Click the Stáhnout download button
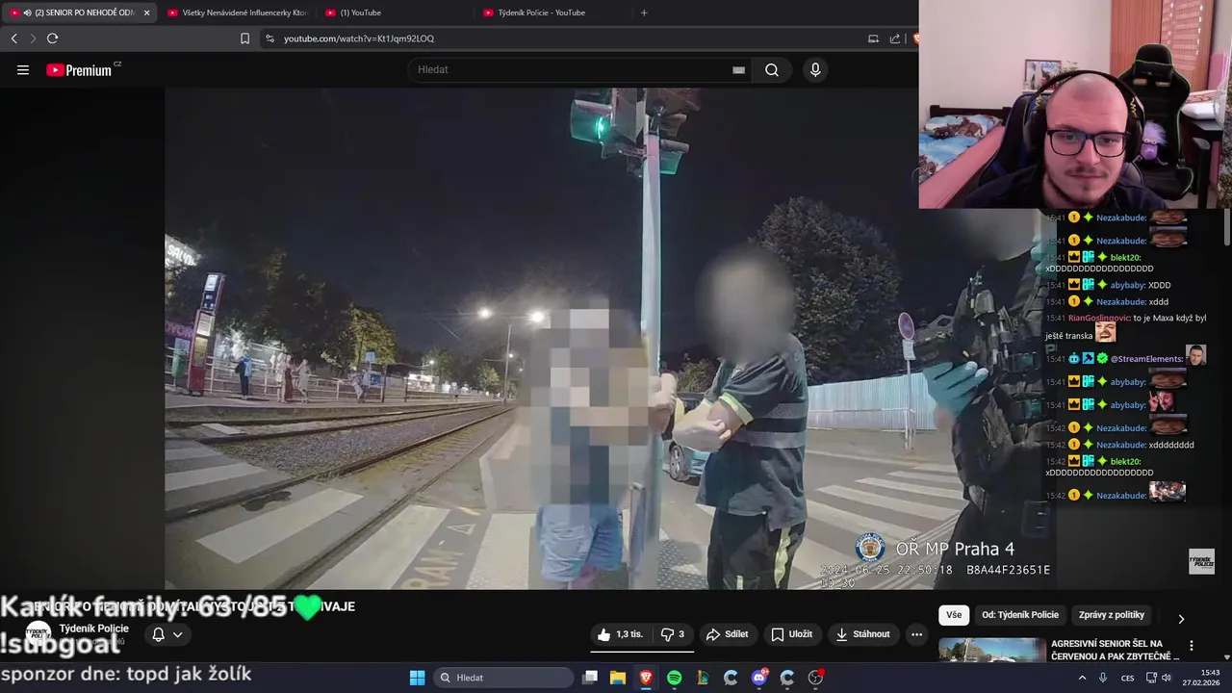1232x693 pixels. (863, 634)
